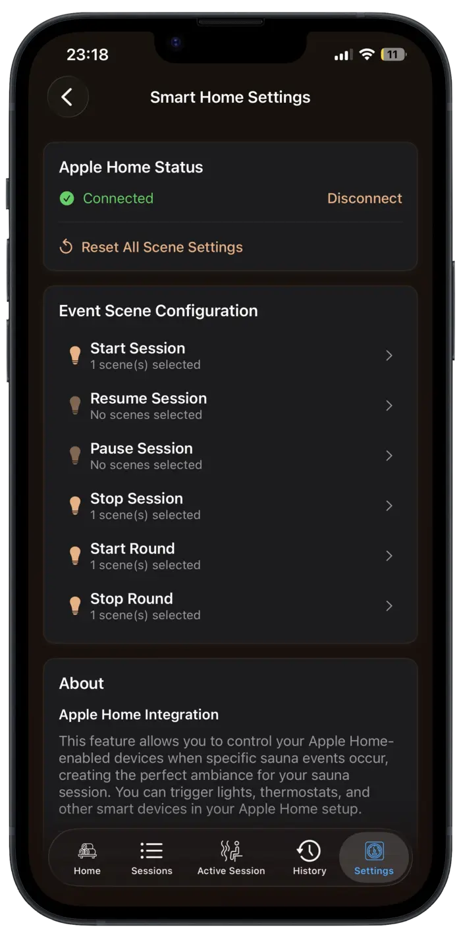Viewport: 461px width, 938px height.
Task: Tap the Resume Session lightbulb icon
Action: tap(74, 405)
